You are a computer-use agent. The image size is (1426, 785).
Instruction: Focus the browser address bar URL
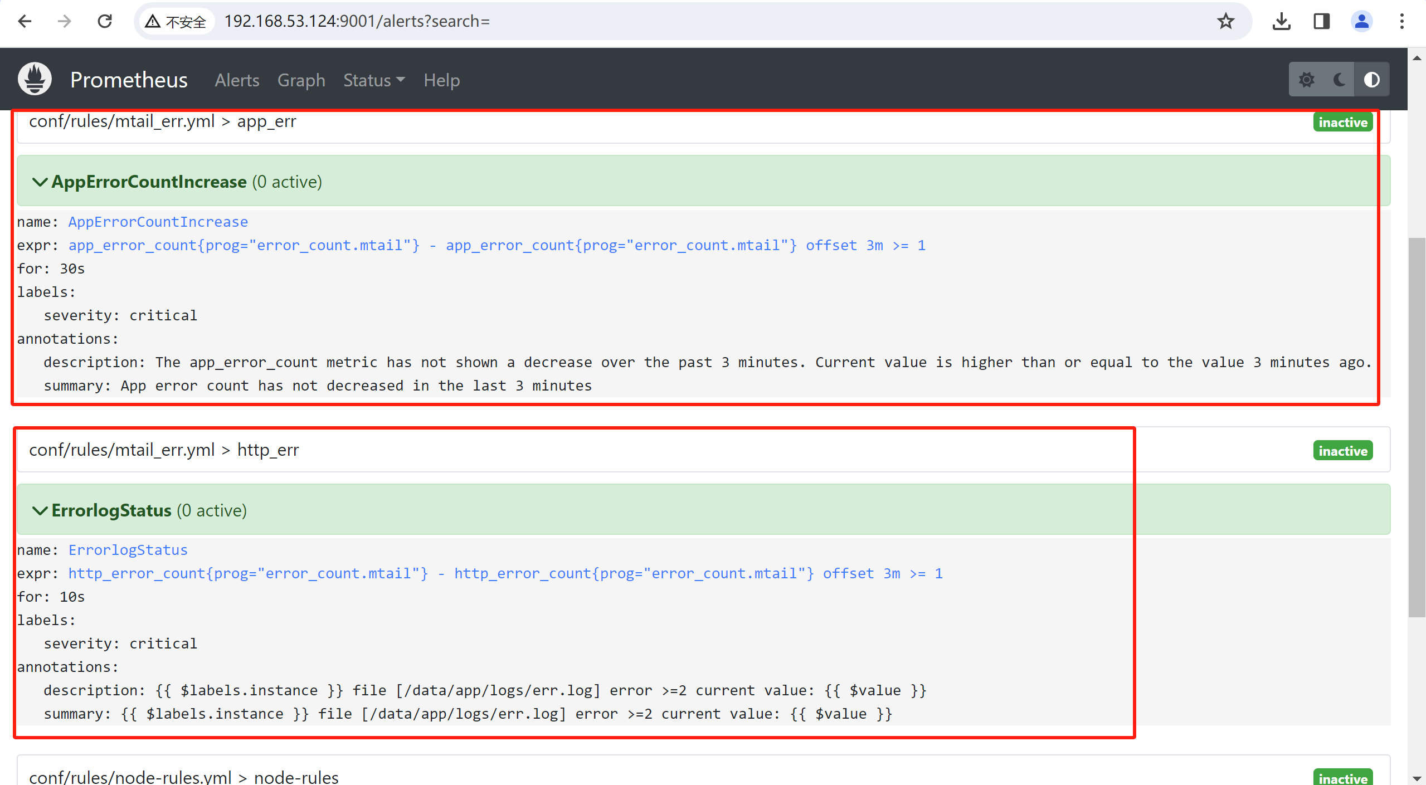click(357, 21)
